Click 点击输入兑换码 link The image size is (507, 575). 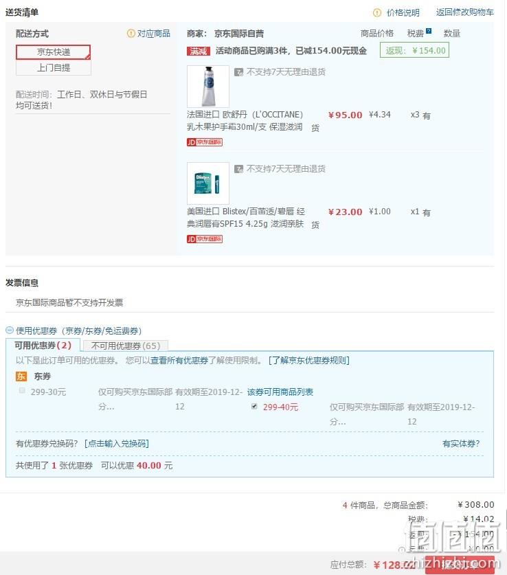click(117, 444)
